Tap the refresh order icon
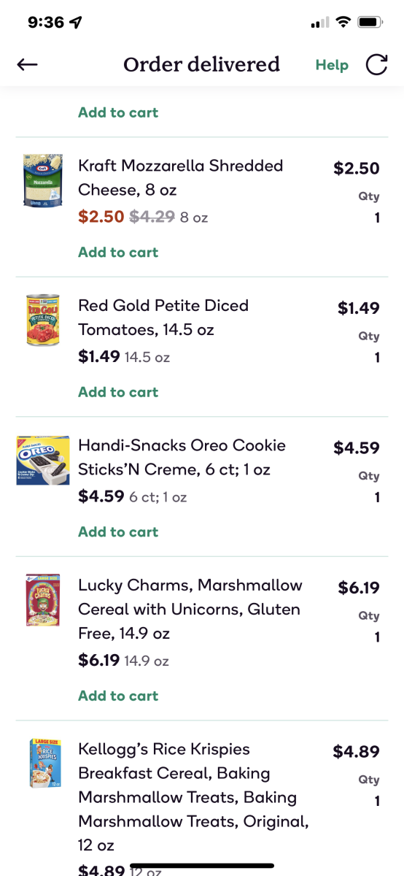 point(376,65)
